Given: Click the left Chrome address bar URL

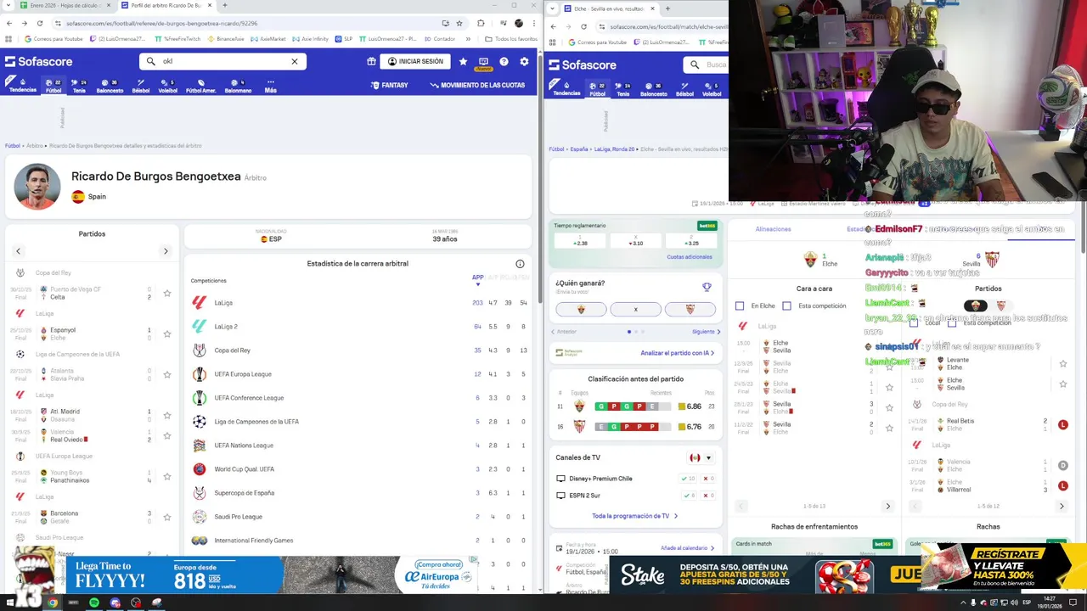Looking at the screenshot, I should pyautogui.click(x=161, y=23).
